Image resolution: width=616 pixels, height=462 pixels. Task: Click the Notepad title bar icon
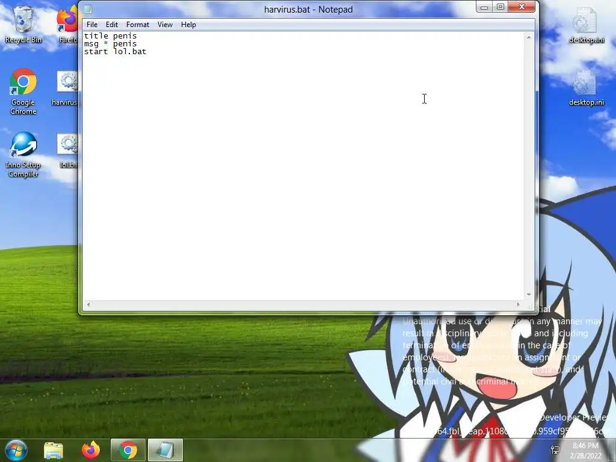pos(88,9)
